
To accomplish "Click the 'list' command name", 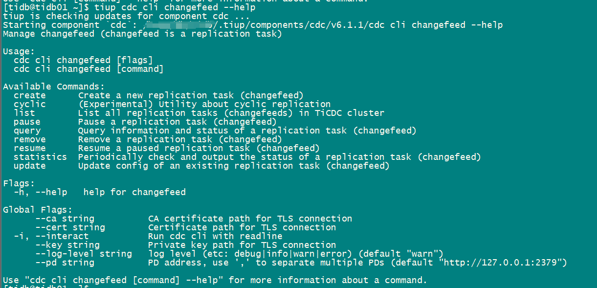I will (24, 113).
